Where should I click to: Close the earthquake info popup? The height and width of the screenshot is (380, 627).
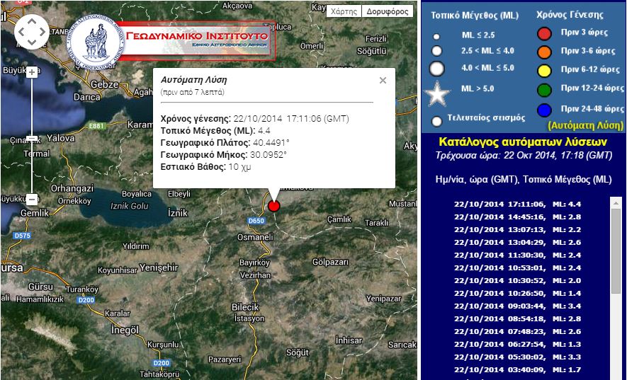click(x=383, y=80)
